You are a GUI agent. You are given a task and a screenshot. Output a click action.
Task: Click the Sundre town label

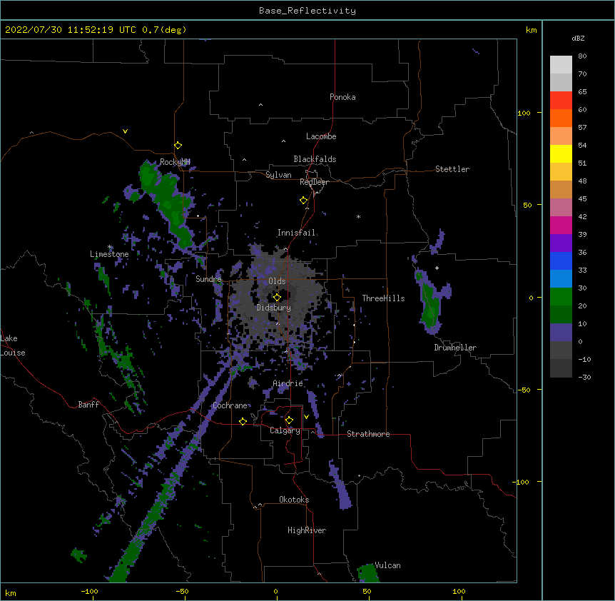pos(208,279)
